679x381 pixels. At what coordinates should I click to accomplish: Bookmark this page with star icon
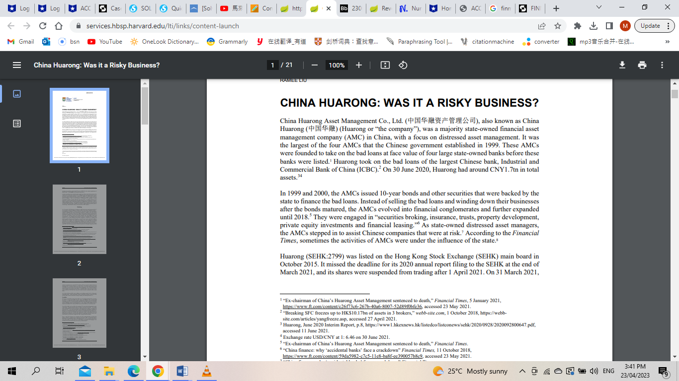click(558, 26)
